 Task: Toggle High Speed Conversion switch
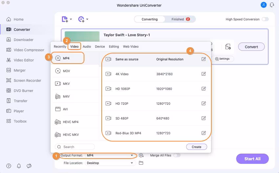265,19
